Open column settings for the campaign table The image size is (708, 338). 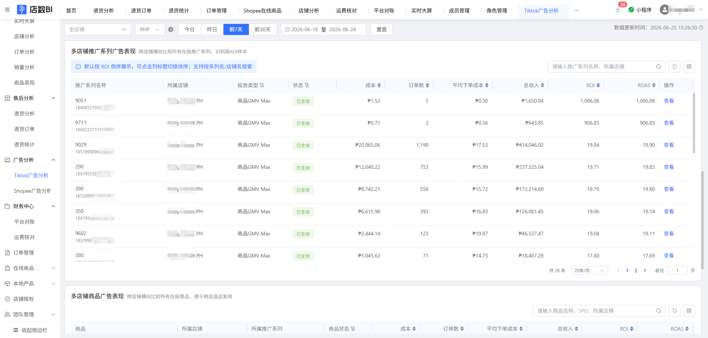tap(689, 67)
